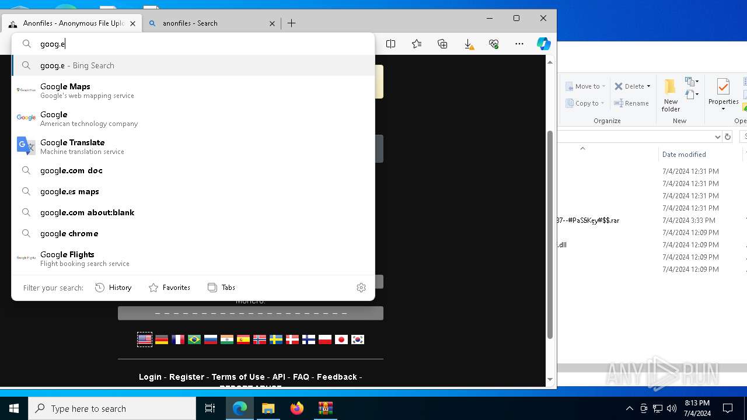Open Browser essentials heart icon
Viewport: 747px width, 420px height.
tap(494, 44)
